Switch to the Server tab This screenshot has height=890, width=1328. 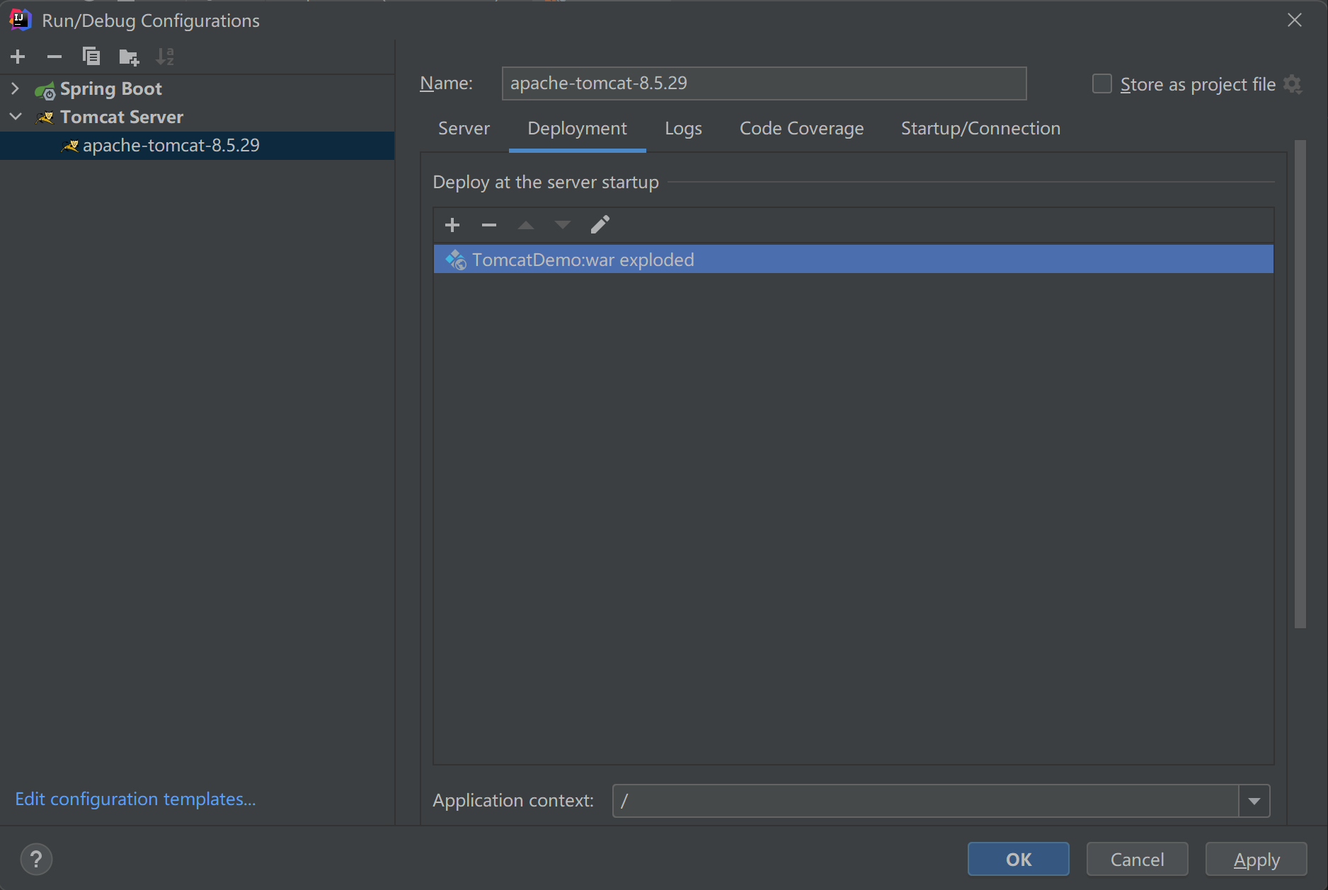point(464,128)
